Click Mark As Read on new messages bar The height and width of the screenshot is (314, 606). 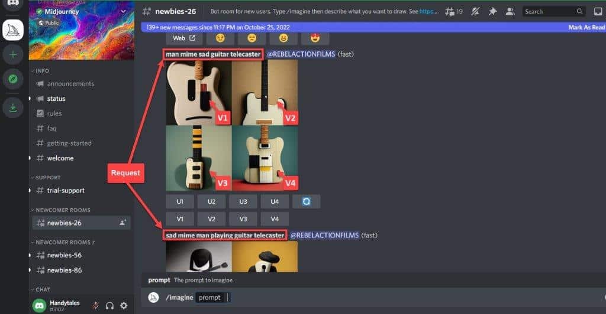(x=586, y=27)
